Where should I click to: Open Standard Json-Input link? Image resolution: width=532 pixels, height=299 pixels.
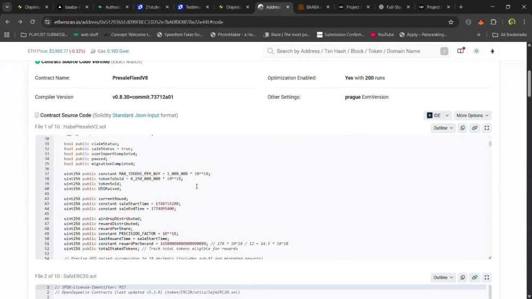coord(136,115)
